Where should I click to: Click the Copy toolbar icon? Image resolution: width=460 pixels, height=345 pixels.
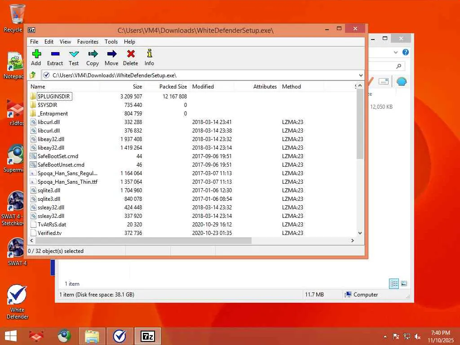pos(93,57)
